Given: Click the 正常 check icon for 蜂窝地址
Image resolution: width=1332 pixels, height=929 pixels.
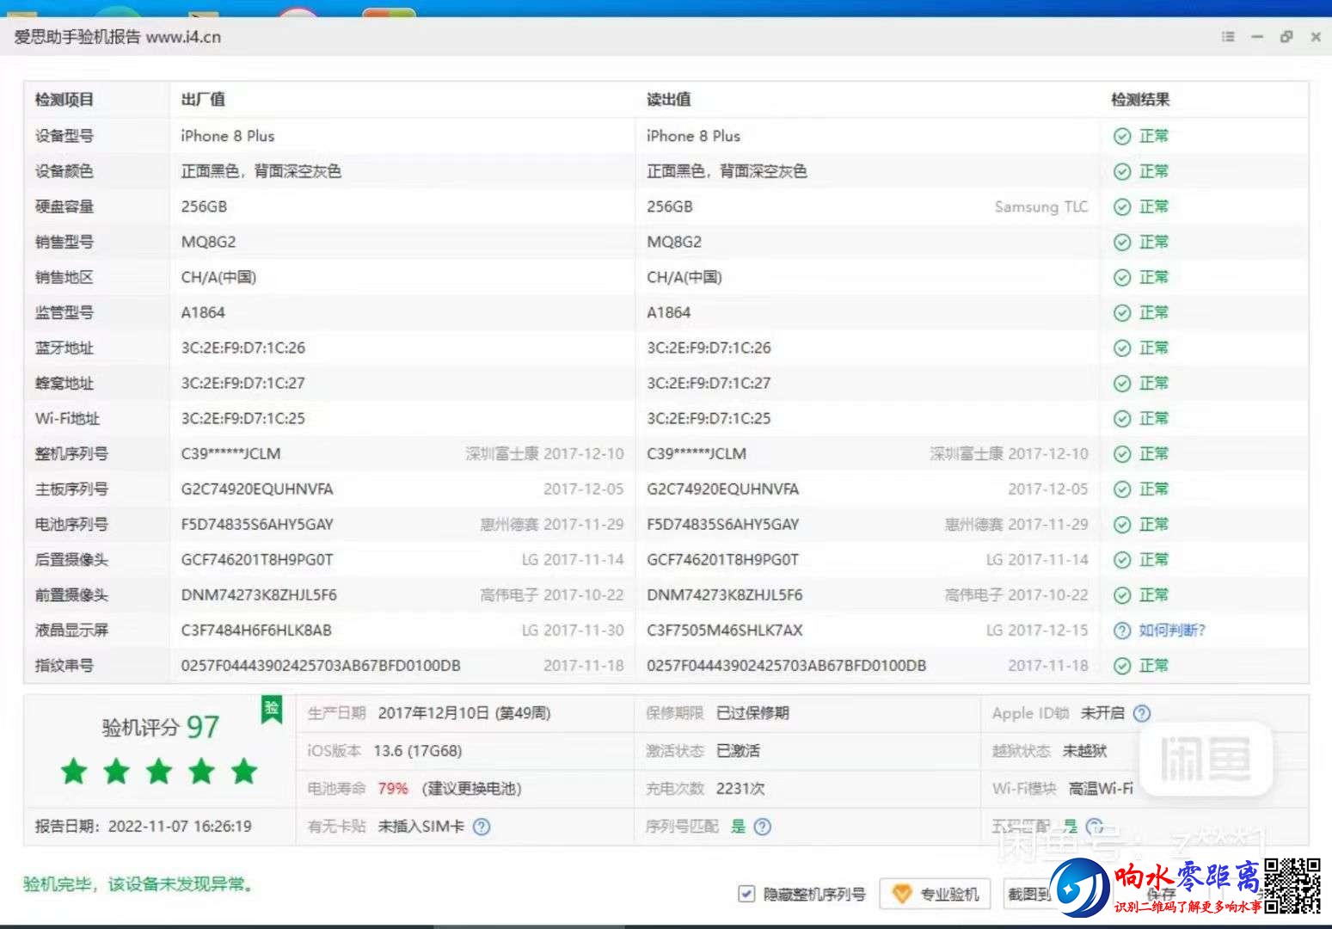Looking at the screenshot, I should (x=1122, y=383).
